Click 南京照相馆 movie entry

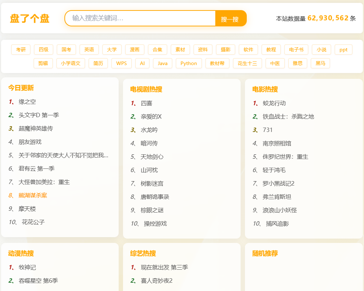(x=277, y=144)
